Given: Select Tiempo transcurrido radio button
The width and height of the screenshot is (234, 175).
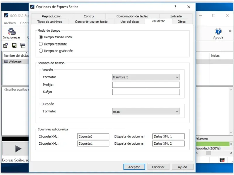Looking at the screenshot, I should tap(41, 37).
